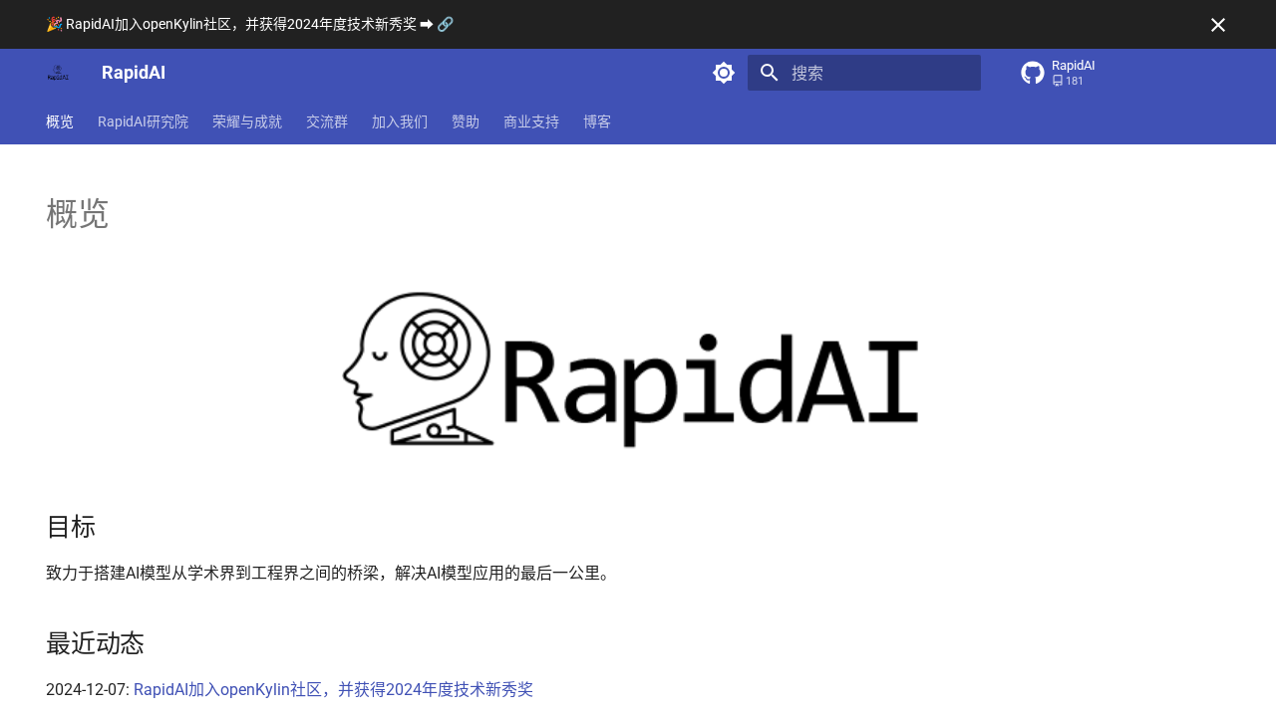Open the 加入我们 page

[400, 120]
